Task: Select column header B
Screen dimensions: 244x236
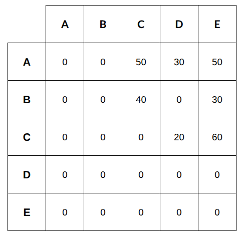Action: click(x=103, y=24)
